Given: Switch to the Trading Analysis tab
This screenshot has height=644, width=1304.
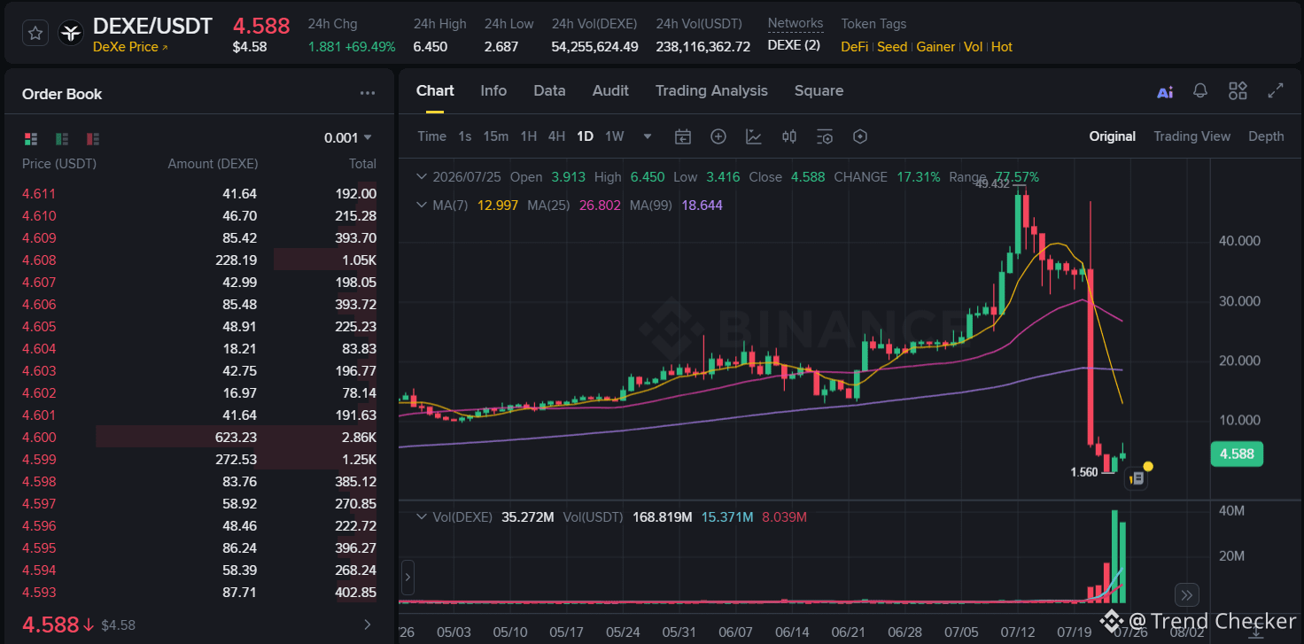Looking at the screenshot, I should pos(711,90).
